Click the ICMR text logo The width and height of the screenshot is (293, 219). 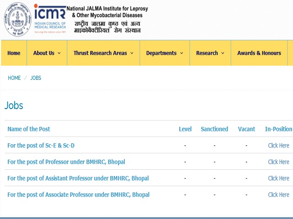tap(50, 18)
